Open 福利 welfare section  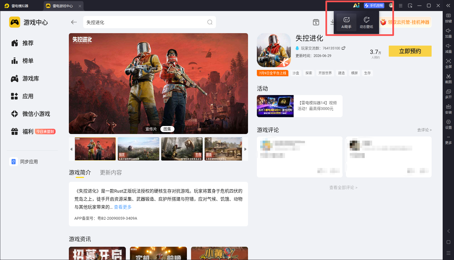[23, 132]
